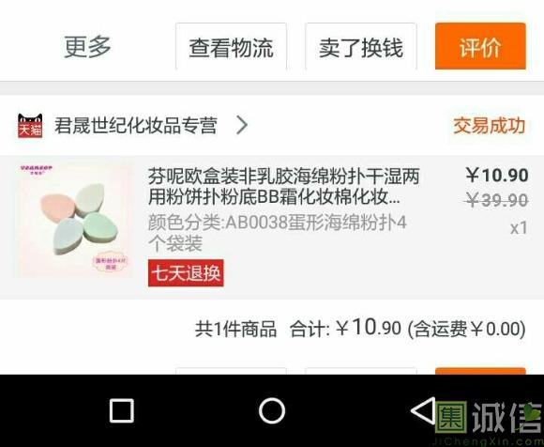Open the Android recent apps square button
This screenshot has height=447, width=544.
pos(121,410)
